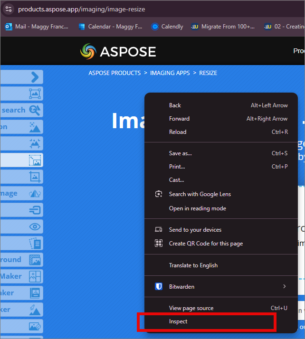Click the image with circle-slash sidebar icon

pos(35,326)
